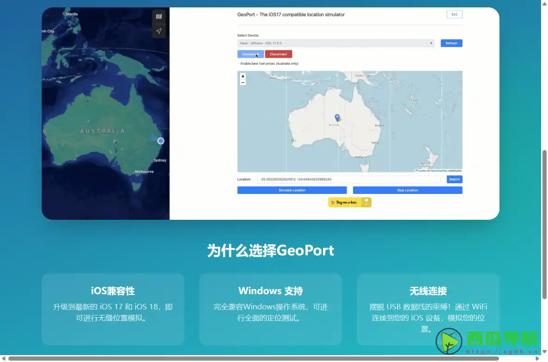Click the Location coordinates input field
This screenshot has height=362, width=548.
[x=349, y=180]
